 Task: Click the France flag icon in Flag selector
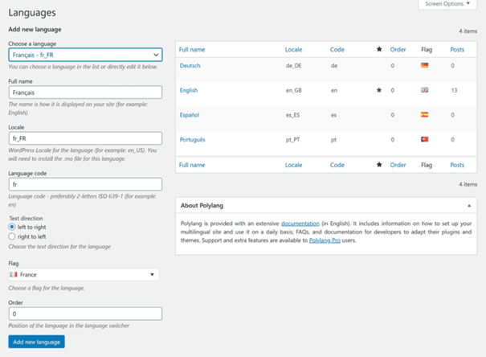(x=14, y=274)
